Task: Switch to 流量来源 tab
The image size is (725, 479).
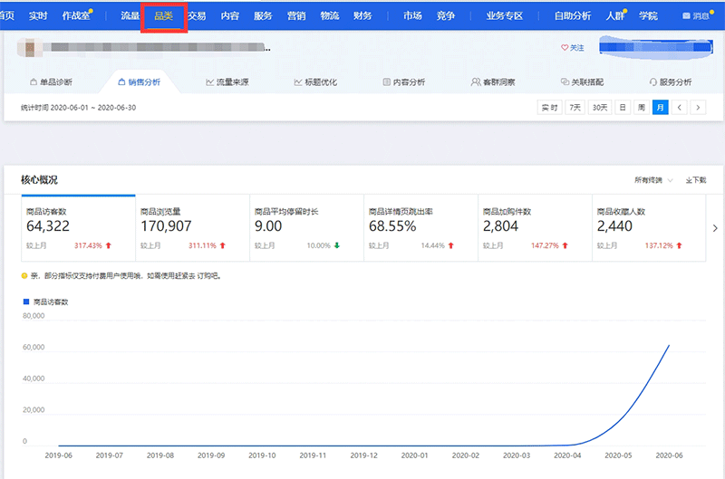Action: point(227,82)
